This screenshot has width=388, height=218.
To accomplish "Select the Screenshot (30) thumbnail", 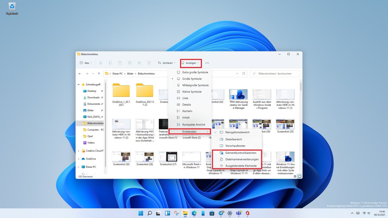I will (x=121, y=159).
